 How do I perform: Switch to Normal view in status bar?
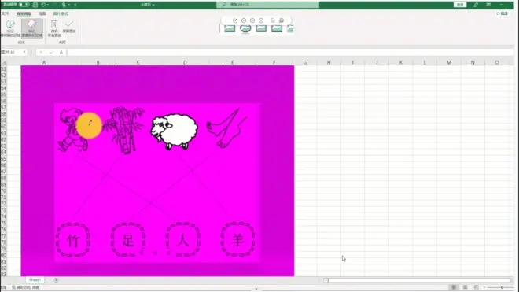point(454,287)
